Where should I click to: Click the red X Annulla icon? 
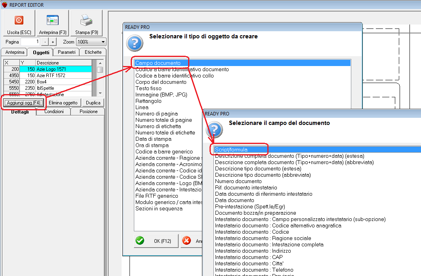coord(186,241)
